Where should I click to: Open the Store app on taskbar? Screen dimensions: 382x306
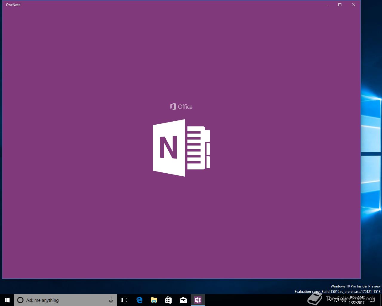point(168,300)
